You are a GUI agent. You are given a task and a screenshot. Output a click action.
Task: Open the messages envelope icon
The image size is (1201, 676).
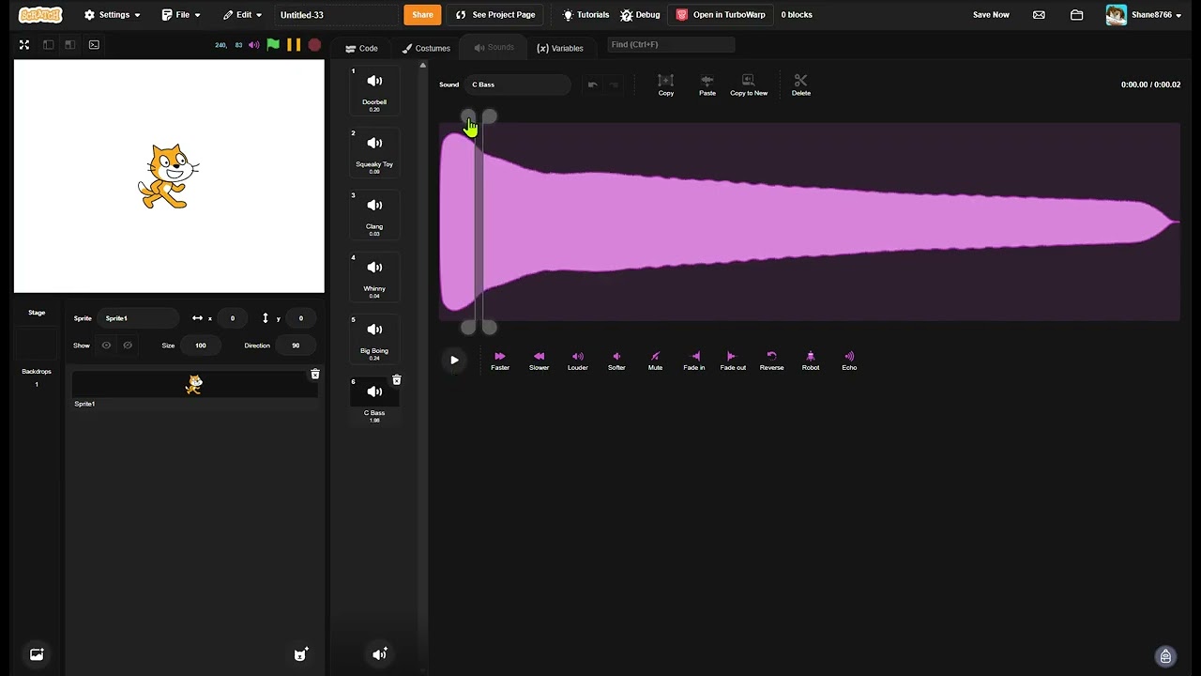tap(1039, 15)
